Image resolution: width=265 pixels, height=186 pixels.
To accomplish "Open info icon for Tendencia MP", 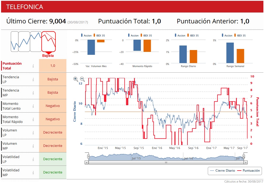I will (33, 93).
